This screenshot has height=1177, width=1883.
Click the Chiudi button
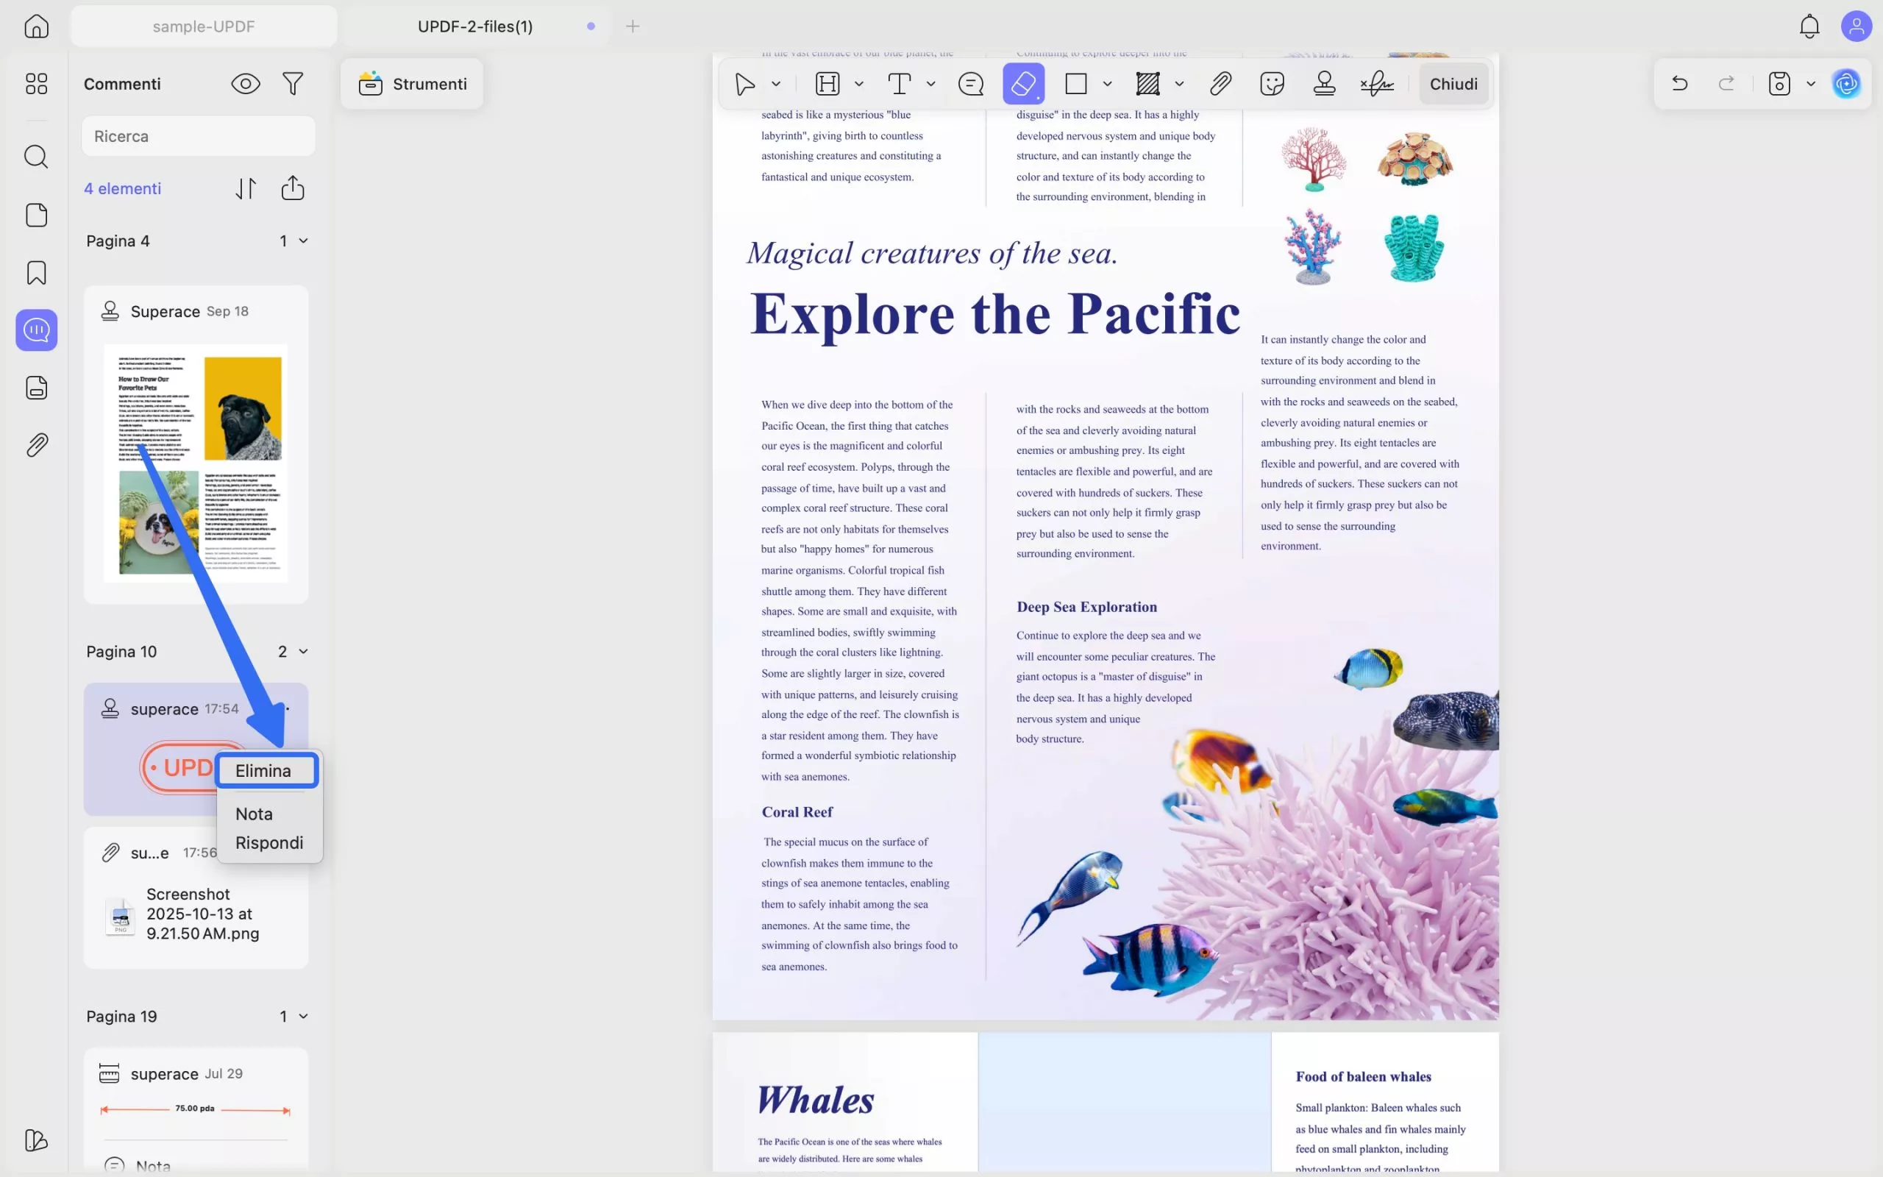click(x=1453, y=83)
